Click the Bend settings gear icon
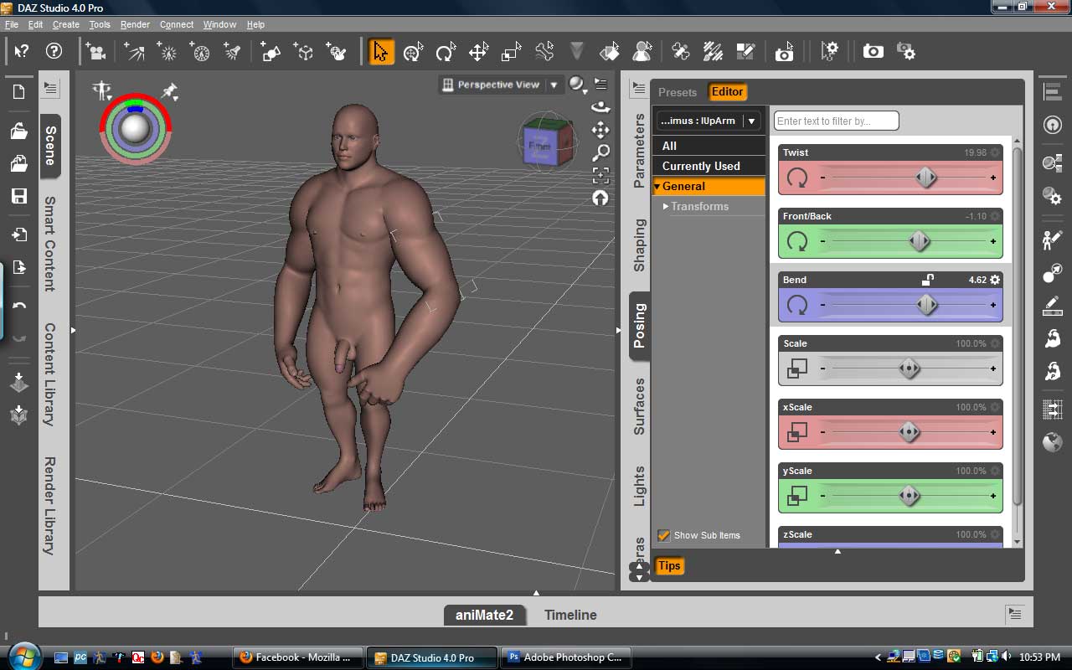The height and width of the screenshot is (670, 1072). [x=995, y=280]
